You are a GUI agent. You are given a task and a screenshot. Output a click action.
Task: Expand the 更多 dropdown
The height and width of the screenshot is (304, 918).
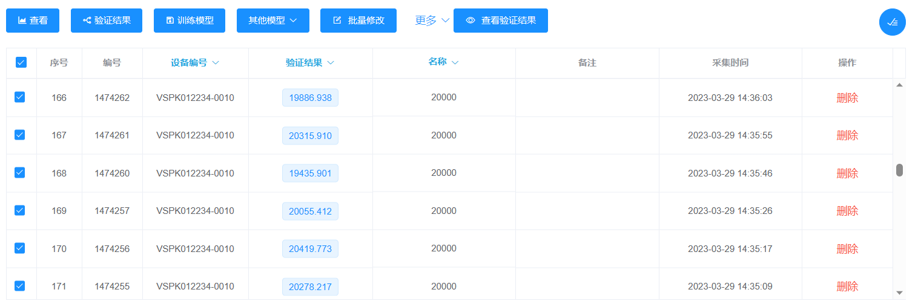(432, 21)
